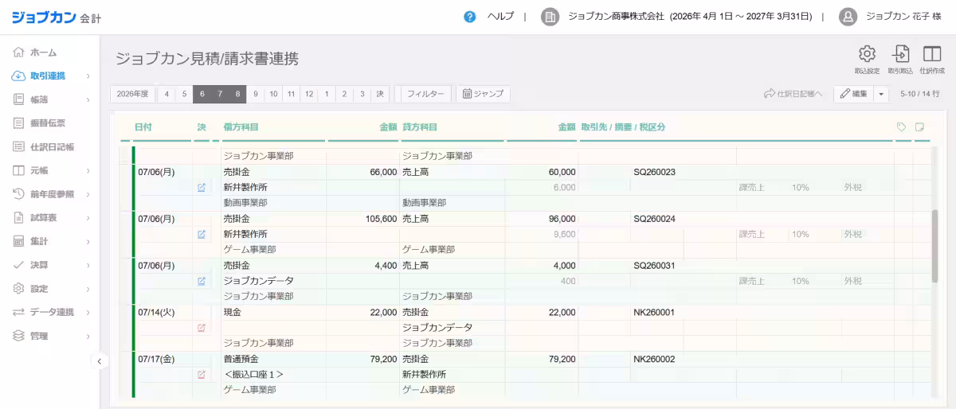Select the 2026年度 fiscal year button
956x409 pixels.
[x=132, y=94]
